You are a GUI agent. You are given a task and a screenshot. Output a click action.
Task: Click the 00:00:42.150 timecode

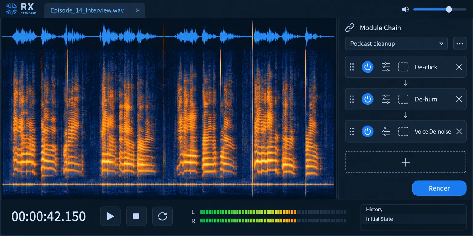(49, 216)
